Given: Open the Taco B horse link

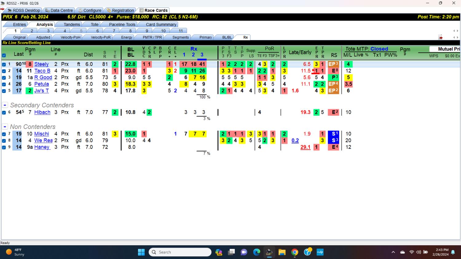Looking at the screenshot, I should (x=42, y=71).
